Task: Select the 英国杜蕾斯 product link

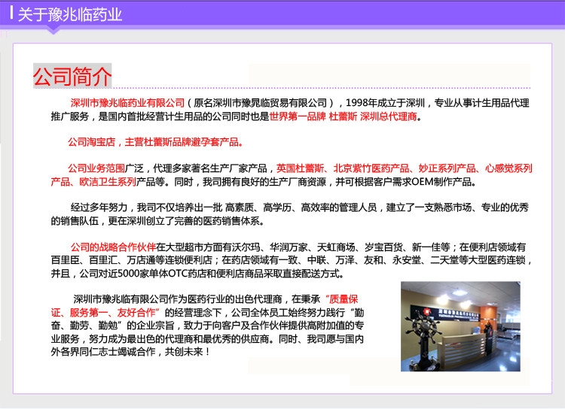Action: 300,168
